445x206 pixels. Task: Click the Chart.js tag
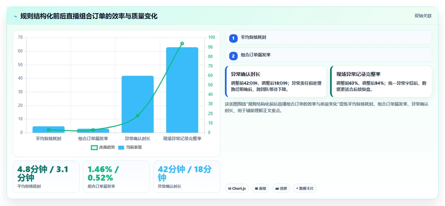coord(237,188)
